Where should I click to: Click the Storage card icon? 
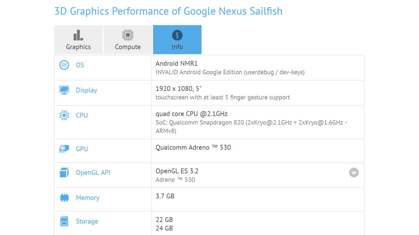[64, 221]
